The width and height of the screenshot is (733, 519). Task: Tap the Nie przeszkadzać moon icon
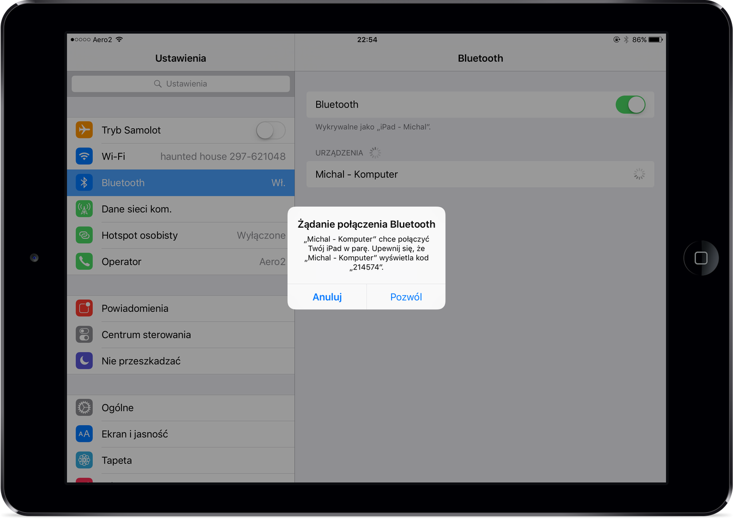tap(84, 361)
